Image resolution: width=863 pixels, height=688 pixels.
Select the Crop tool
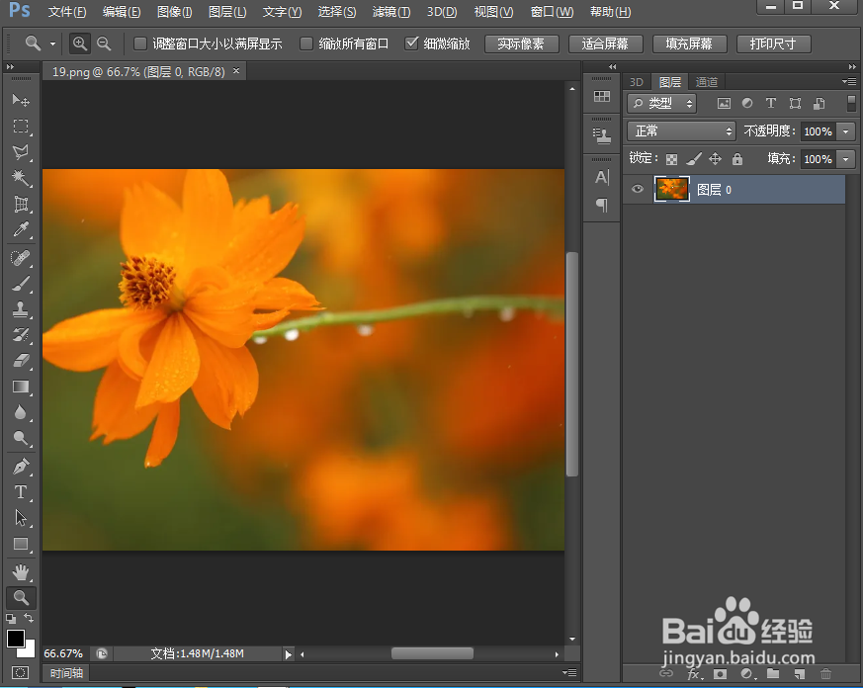coord(21,204)
